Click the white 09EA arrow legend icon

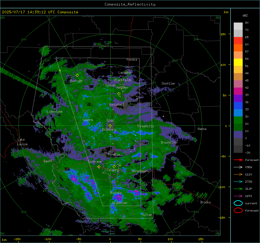tap(238, 167)
